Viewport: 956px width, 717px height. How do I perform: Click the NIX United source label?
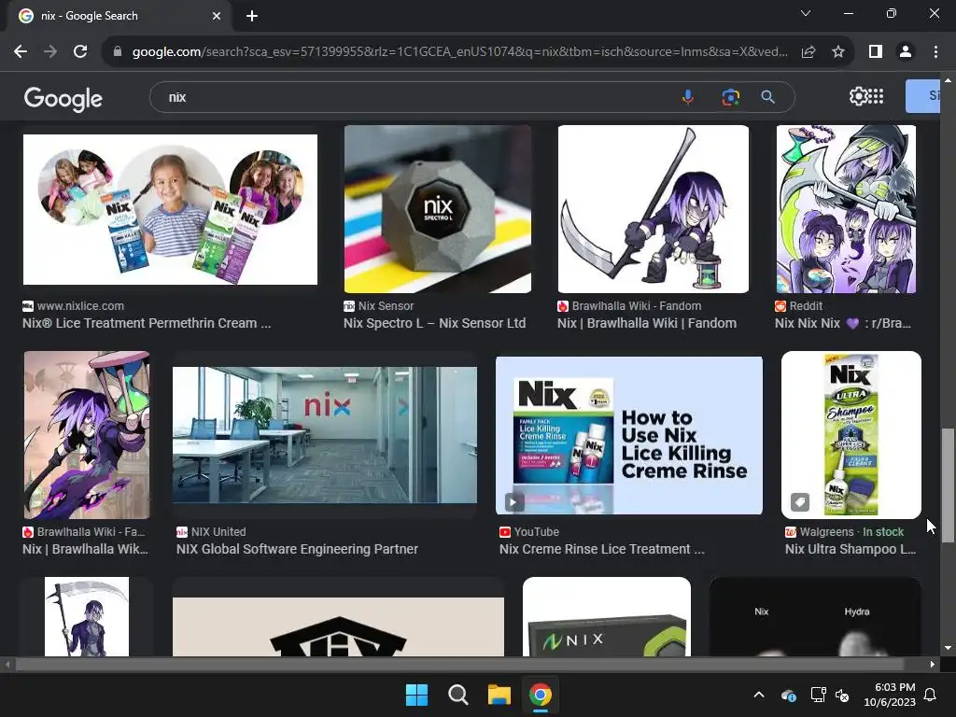coord(218,531)
